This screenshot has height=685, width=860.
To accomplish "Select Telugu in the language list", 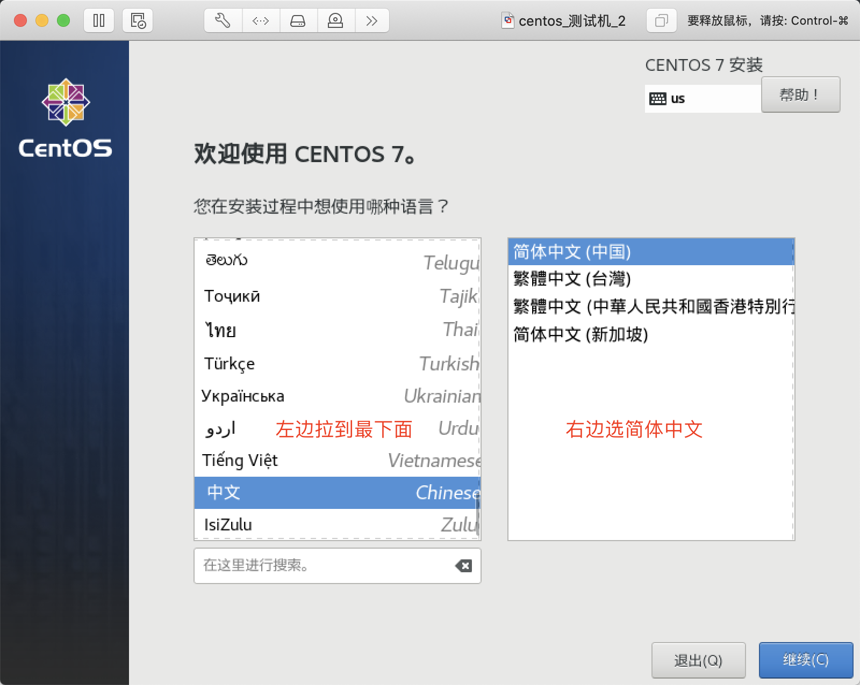I will click(x=337, y=261).
